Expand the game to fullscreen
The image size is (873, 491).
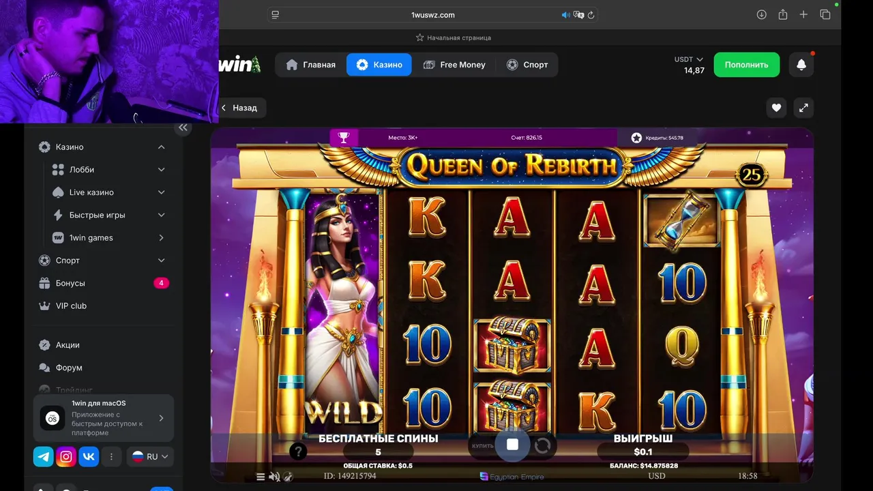click(803, 108)
